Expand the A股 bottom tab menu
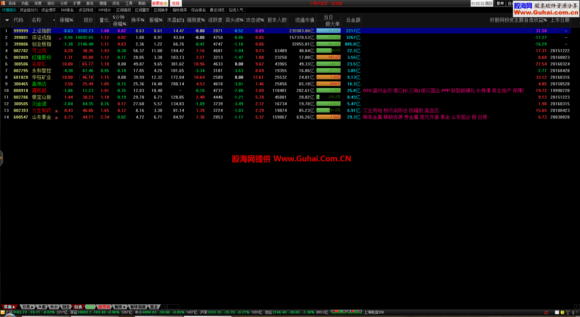 [42, 307]
